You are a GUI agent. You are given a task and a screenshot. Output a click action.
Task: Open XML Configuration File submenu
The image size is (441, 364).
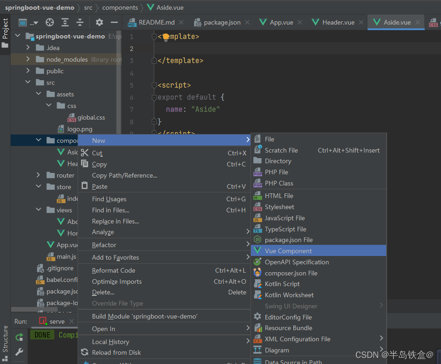coord(319,339)
